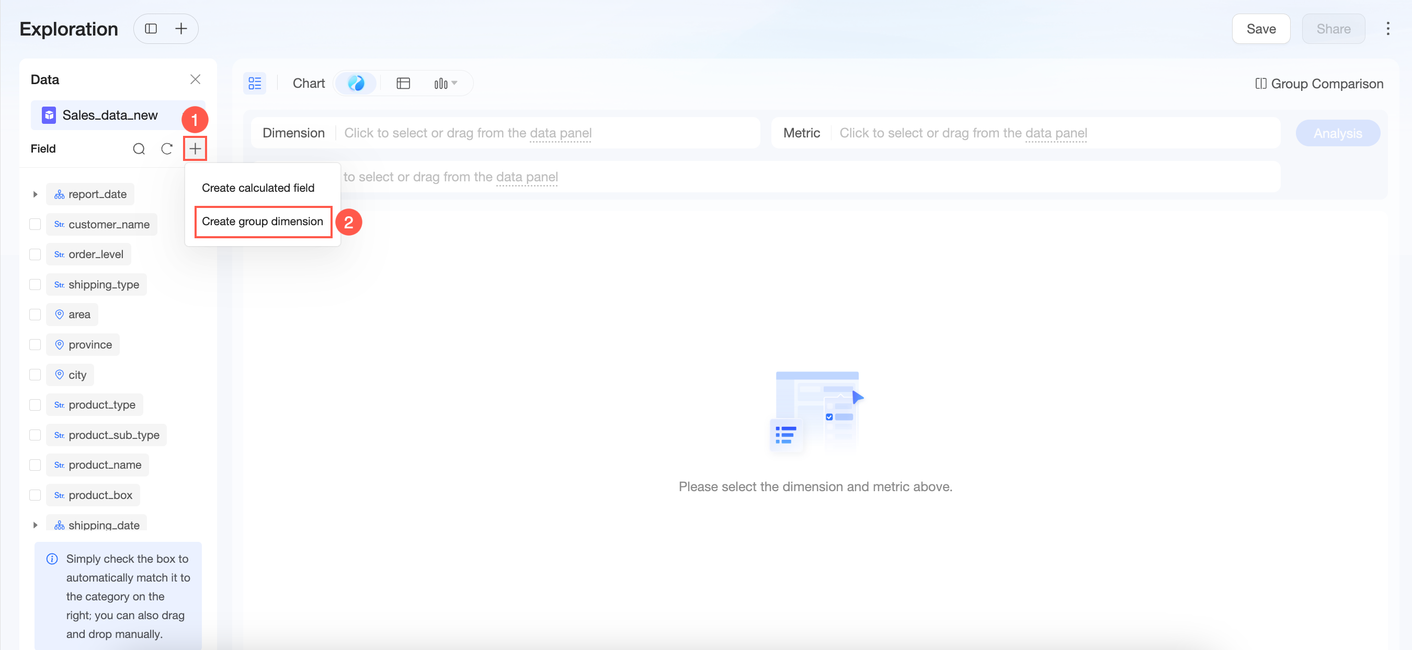
Task: Select the shipping_date field chip
Action: (96, 524)
